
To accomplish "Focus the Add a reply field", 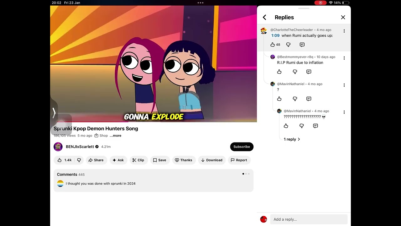I will point(309,219).
